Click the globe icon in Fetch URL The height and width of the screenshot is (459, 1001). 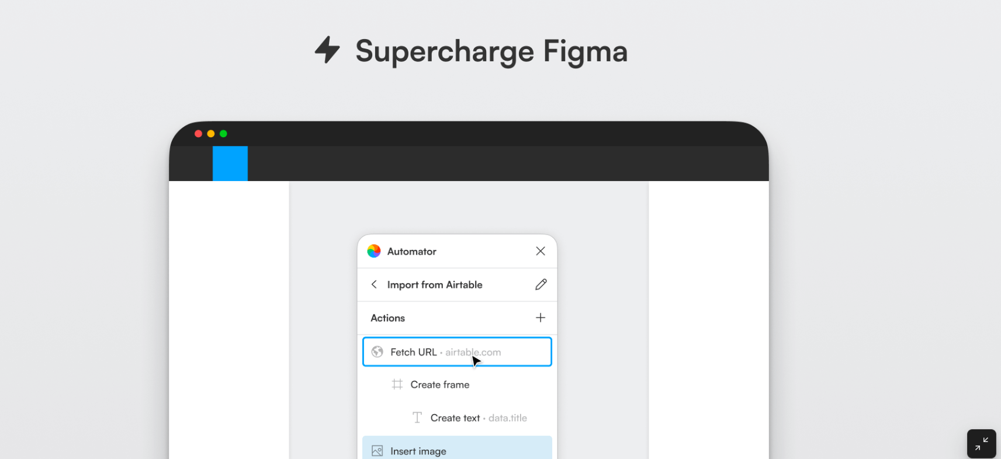tap(377, 352)
